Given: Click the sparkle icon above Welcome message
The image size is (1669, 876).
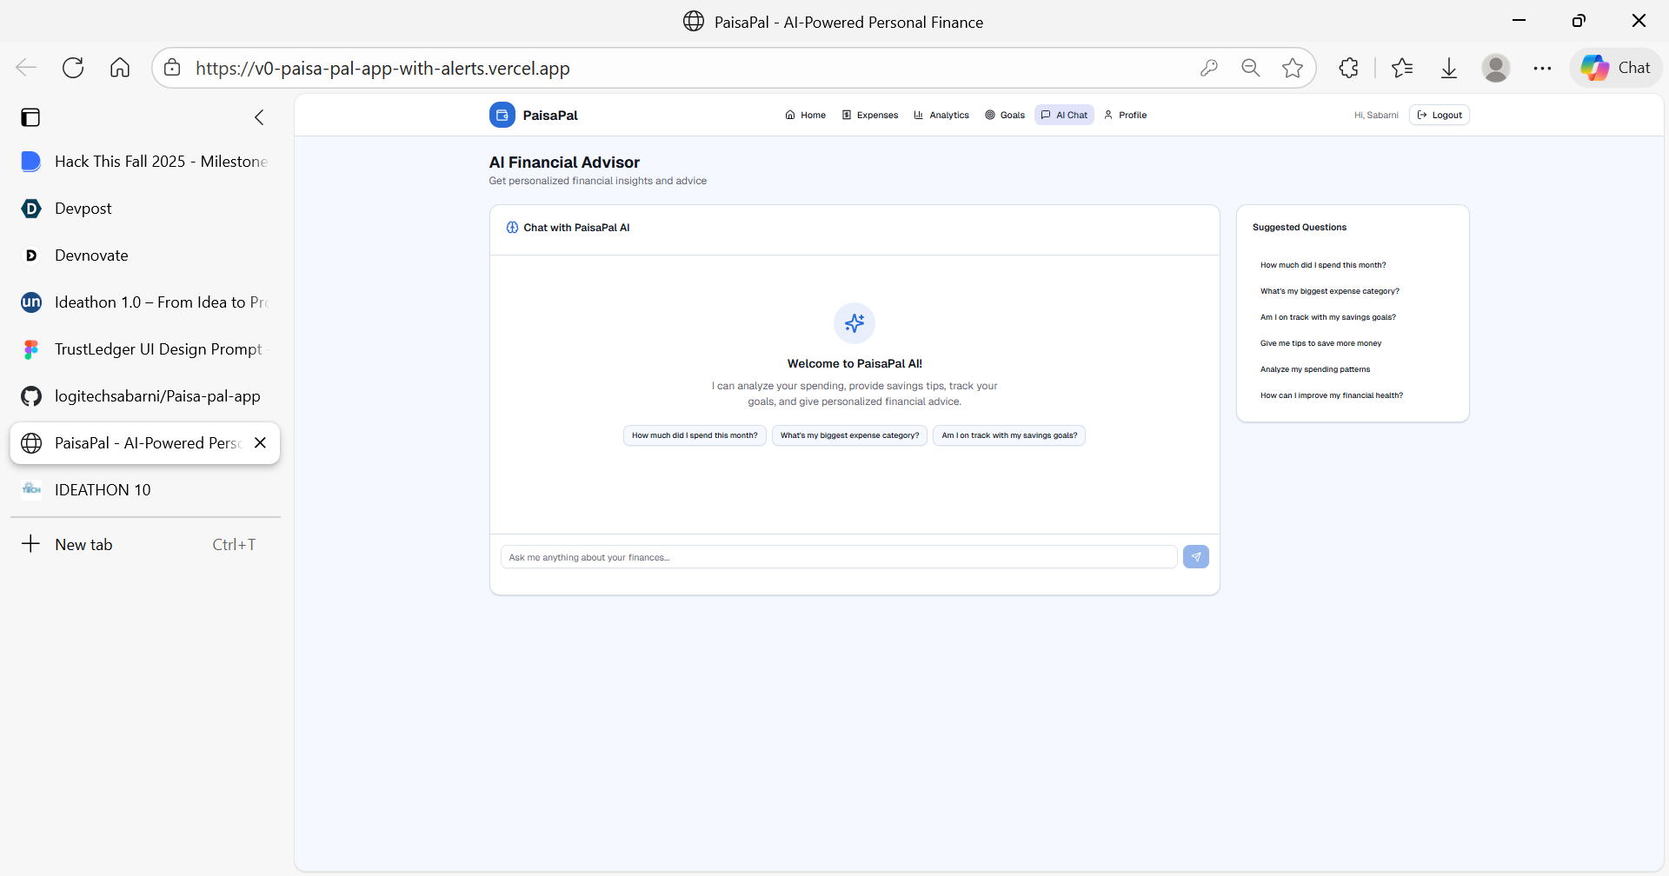Looking at the screenshot, I should click(854, 323).
